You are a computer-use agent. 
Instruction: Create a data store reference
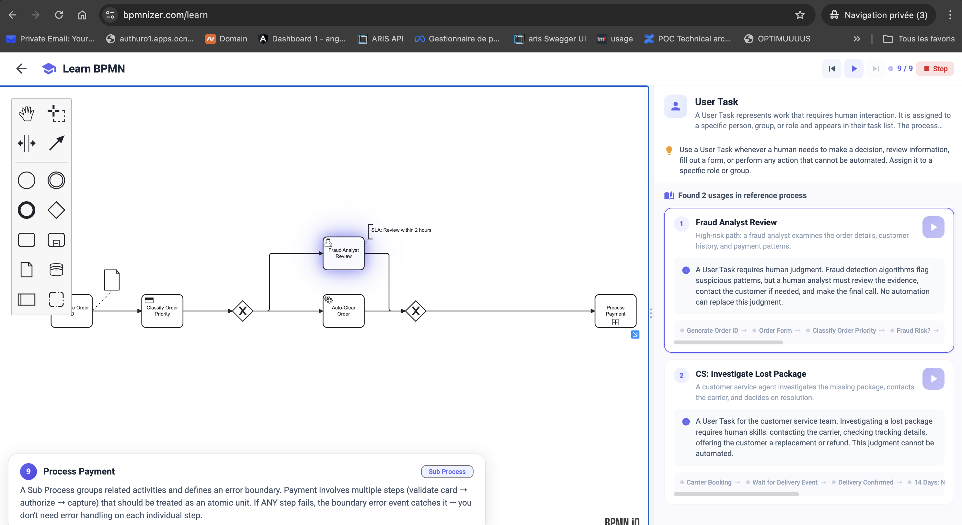click(56, 269)
